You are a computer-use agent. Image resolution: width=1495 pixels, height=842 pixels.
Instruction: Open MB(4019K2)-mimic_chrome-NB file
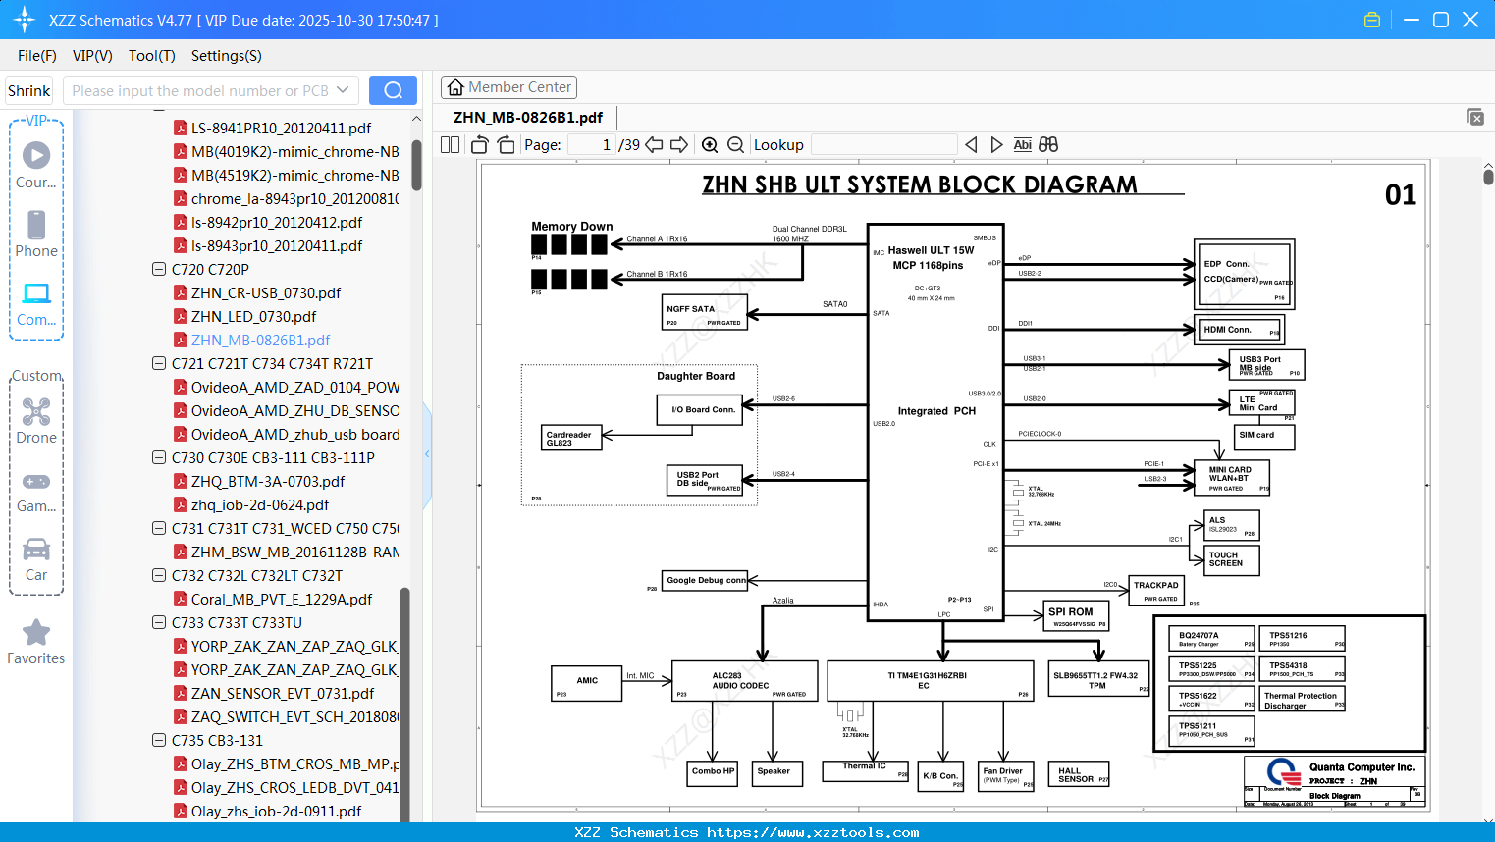click(294, 151)
